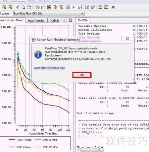The height and width of the screenshot is (152, 149).
Task: Click the arrange workspace grid icon
Action: tap(55, 7)
